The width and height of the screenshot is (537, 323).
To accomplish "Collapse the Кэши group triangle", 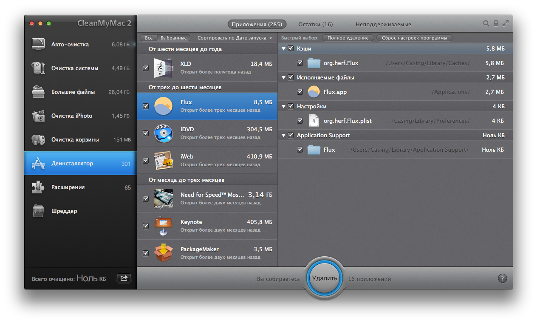I will [x=283, y=49].
